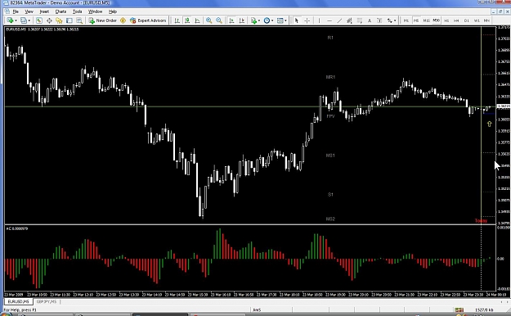Select the Horizontal Line drawing tool
Screen dimensions: 511x316
coord(329,20)
